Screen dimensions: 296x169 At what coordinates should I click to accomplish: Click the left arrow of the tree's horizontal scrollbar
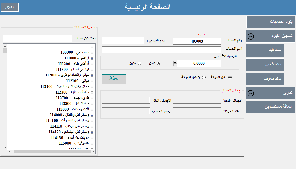click(10, 151)
